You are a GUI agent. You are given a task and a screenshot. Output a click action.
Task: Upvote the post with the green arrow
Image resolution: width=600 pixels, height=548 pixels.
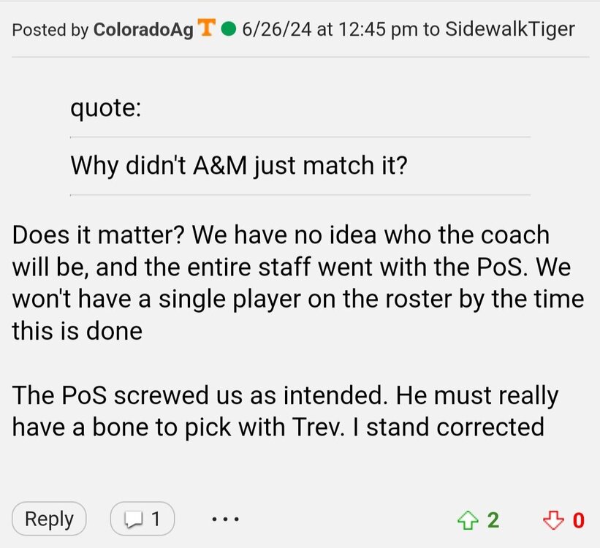(465, 520)
